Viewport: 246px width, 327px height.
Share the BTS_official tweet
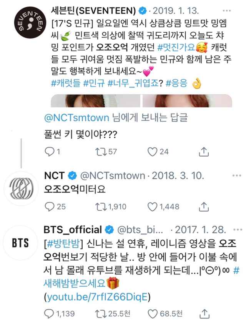[203, 314]
